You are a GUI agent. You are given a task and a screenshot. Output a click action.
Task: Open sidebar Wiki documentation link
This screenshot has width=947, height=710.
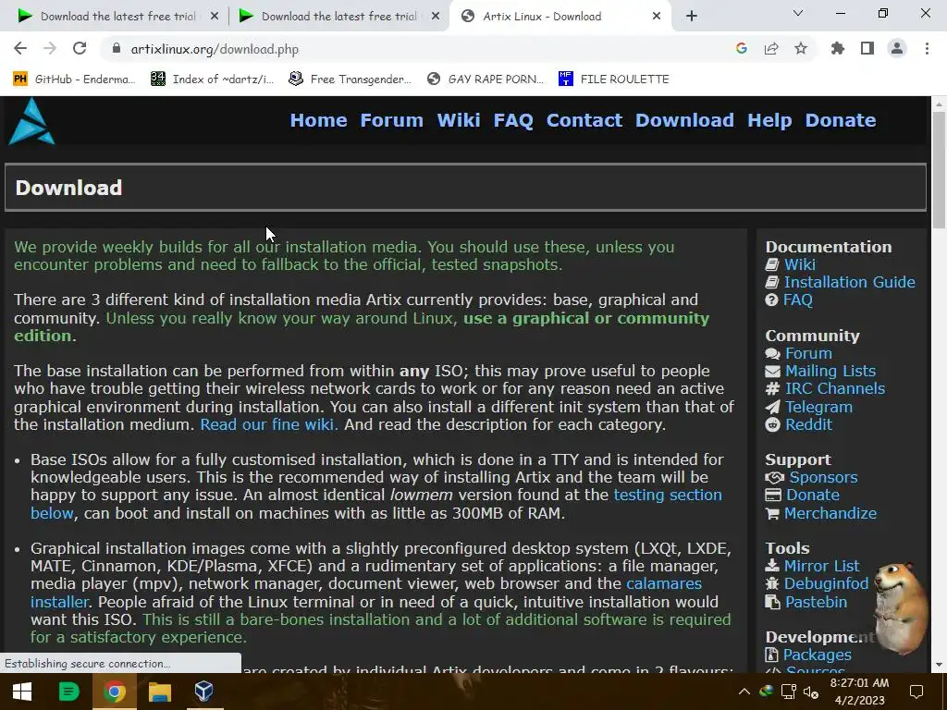point(800,264)
